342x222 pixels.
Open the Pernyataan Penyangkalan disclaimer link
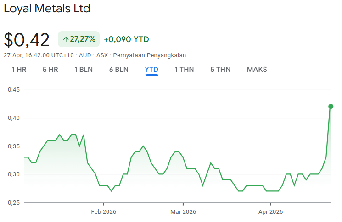click(149, 55)
